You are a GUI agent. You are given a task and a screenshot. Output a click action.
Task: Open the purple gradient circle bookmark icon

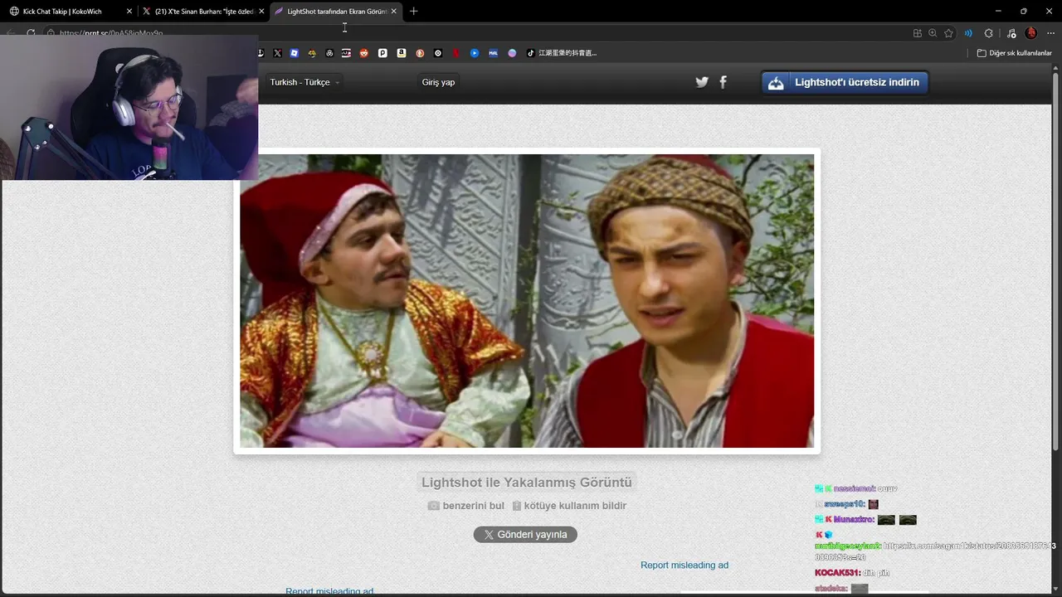click(x=512, y=53)
